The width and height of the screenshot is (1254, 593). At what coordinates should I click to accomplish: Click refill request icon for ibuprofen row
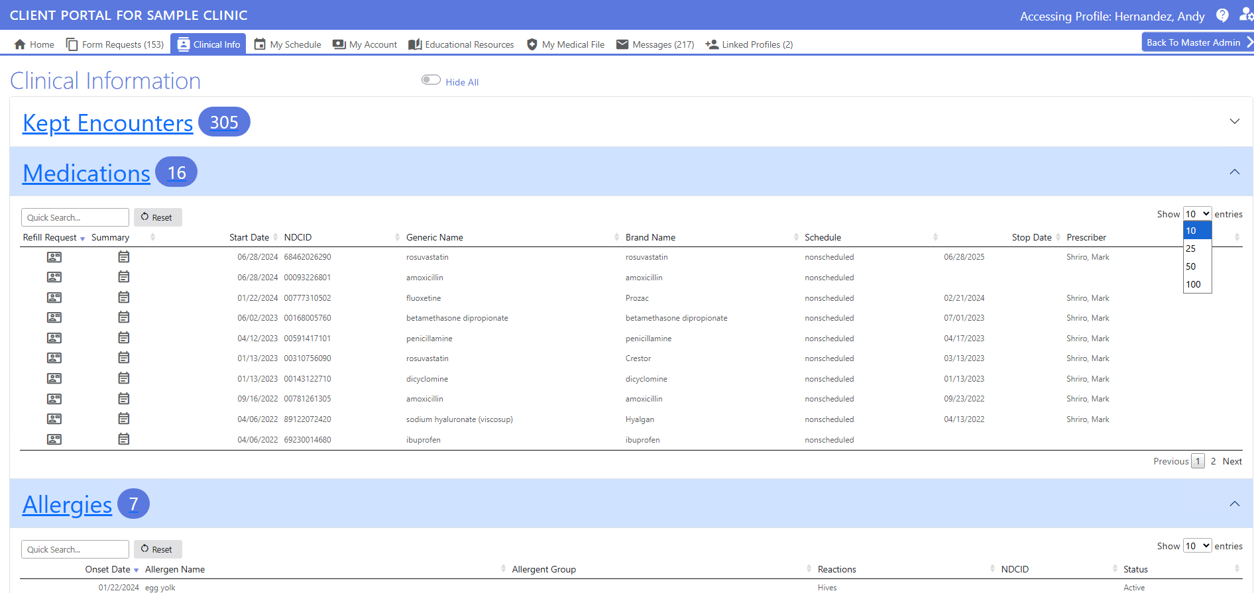pyautogui.click(x=54, y=439)
